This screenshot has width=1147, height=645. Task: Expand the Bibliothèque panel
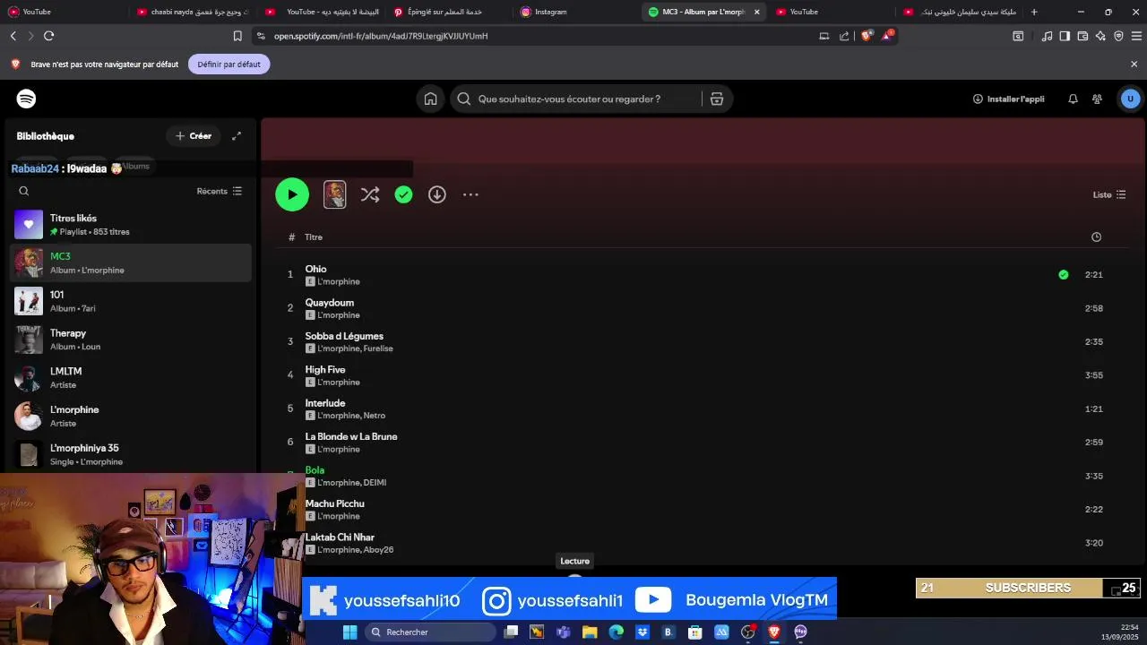(237, 136)
